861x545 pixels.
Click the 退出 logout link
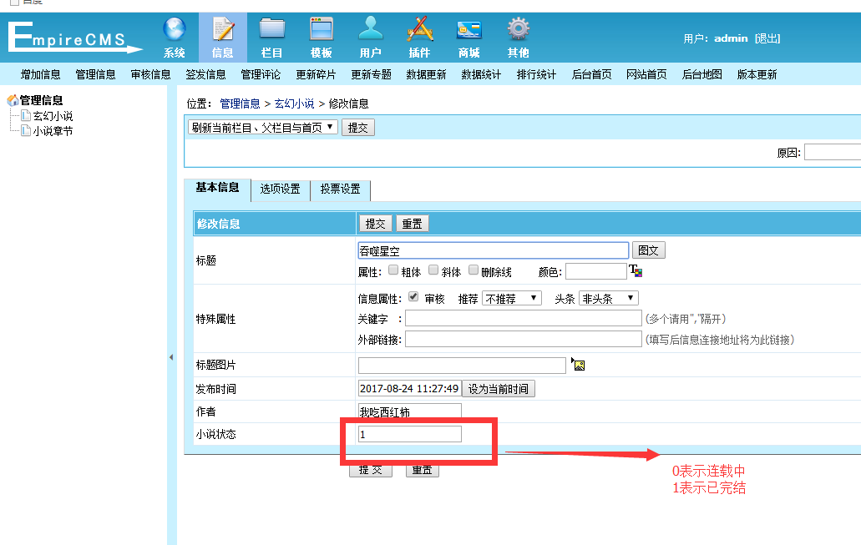[767, 38]
